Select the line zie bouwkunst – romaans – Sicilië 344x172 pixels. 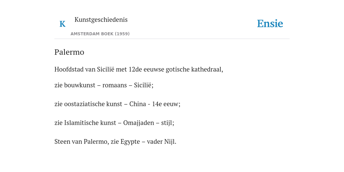click(x=104, y=85)
